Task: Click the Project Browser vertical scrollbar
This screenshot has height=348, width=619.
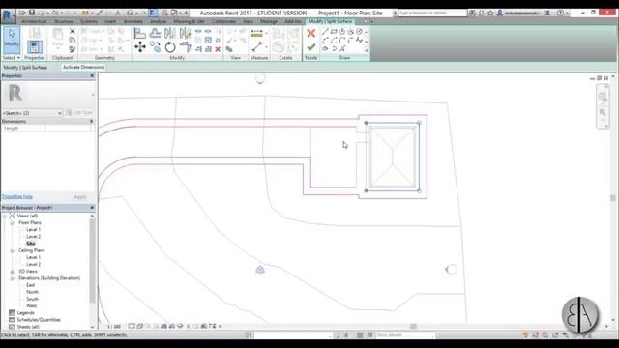Action: tap(93, 260)
